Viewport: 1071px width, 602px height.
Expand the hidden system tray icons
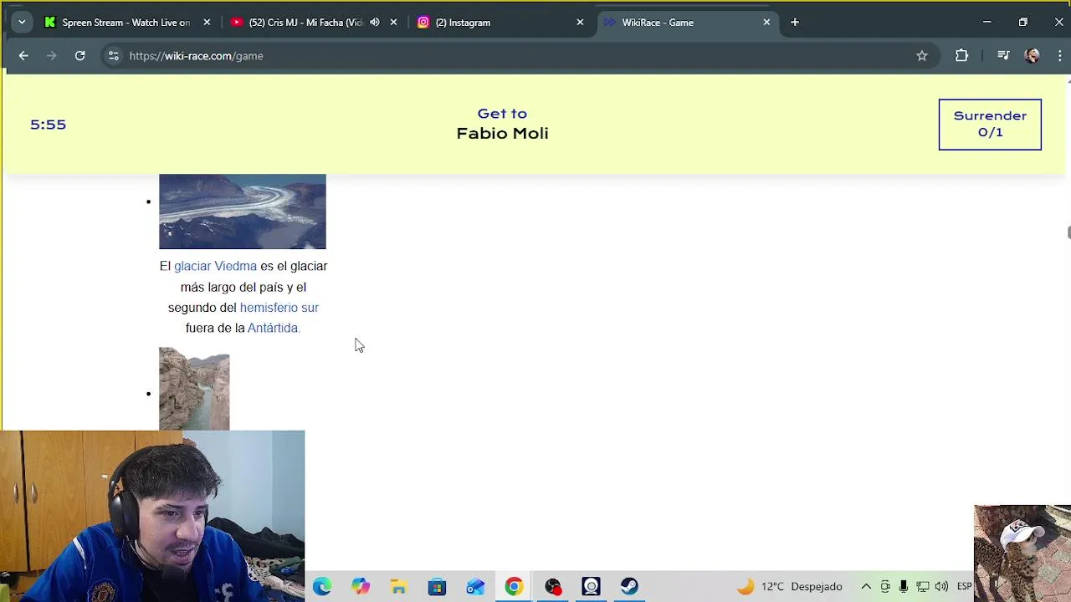click(x=866, y=587)
